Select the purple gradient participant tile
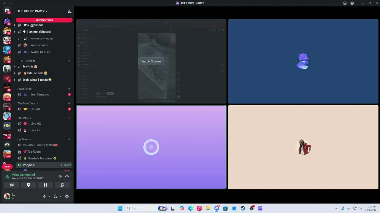This screenshot has width=380, height=213. coord(151,147)
